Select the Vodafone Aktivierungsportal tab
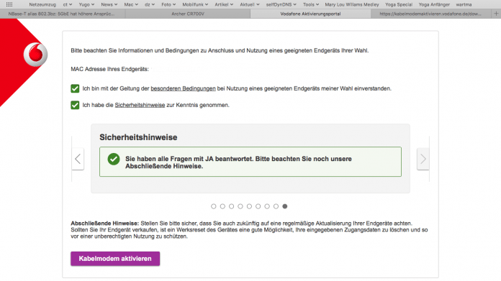Image resolution: width=501 pixels, height=281 pixels. [310, 14]
